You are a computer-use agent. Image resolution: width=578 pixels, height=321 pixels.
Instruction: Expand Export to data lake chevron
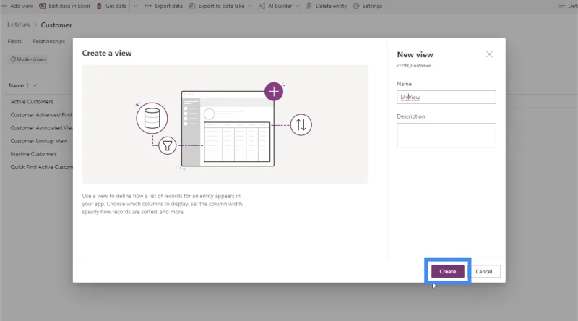(x=250, y=6)
